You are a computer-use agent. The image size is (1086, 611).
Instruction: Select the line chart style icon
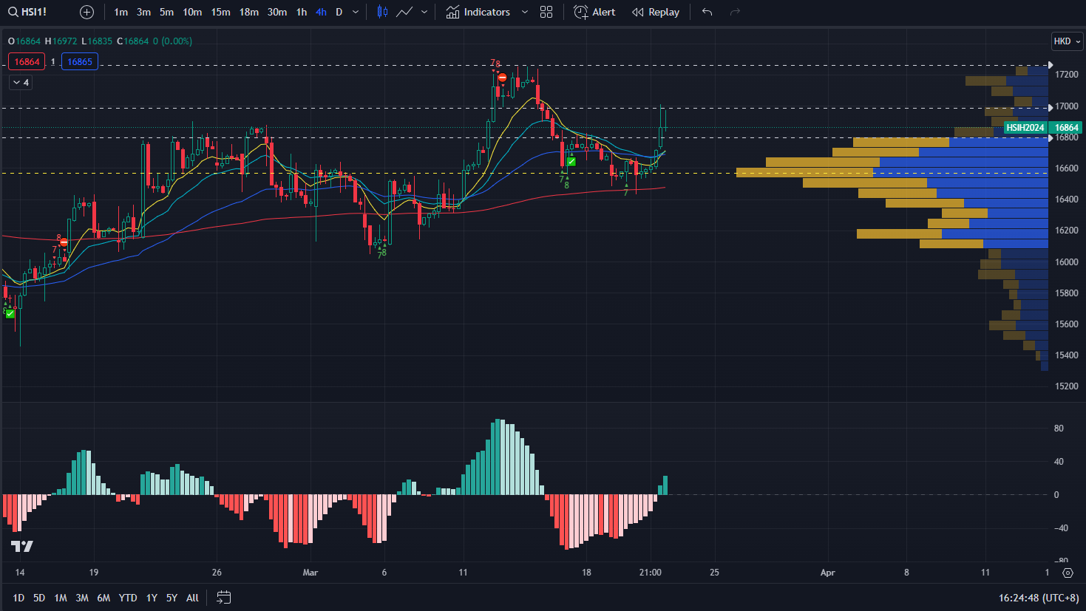(x=404, y=12)
